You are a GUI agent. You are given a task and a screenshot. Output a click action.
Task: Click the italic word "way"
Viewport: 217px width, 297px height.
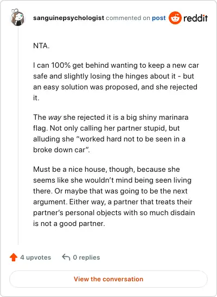click(55, 118)
